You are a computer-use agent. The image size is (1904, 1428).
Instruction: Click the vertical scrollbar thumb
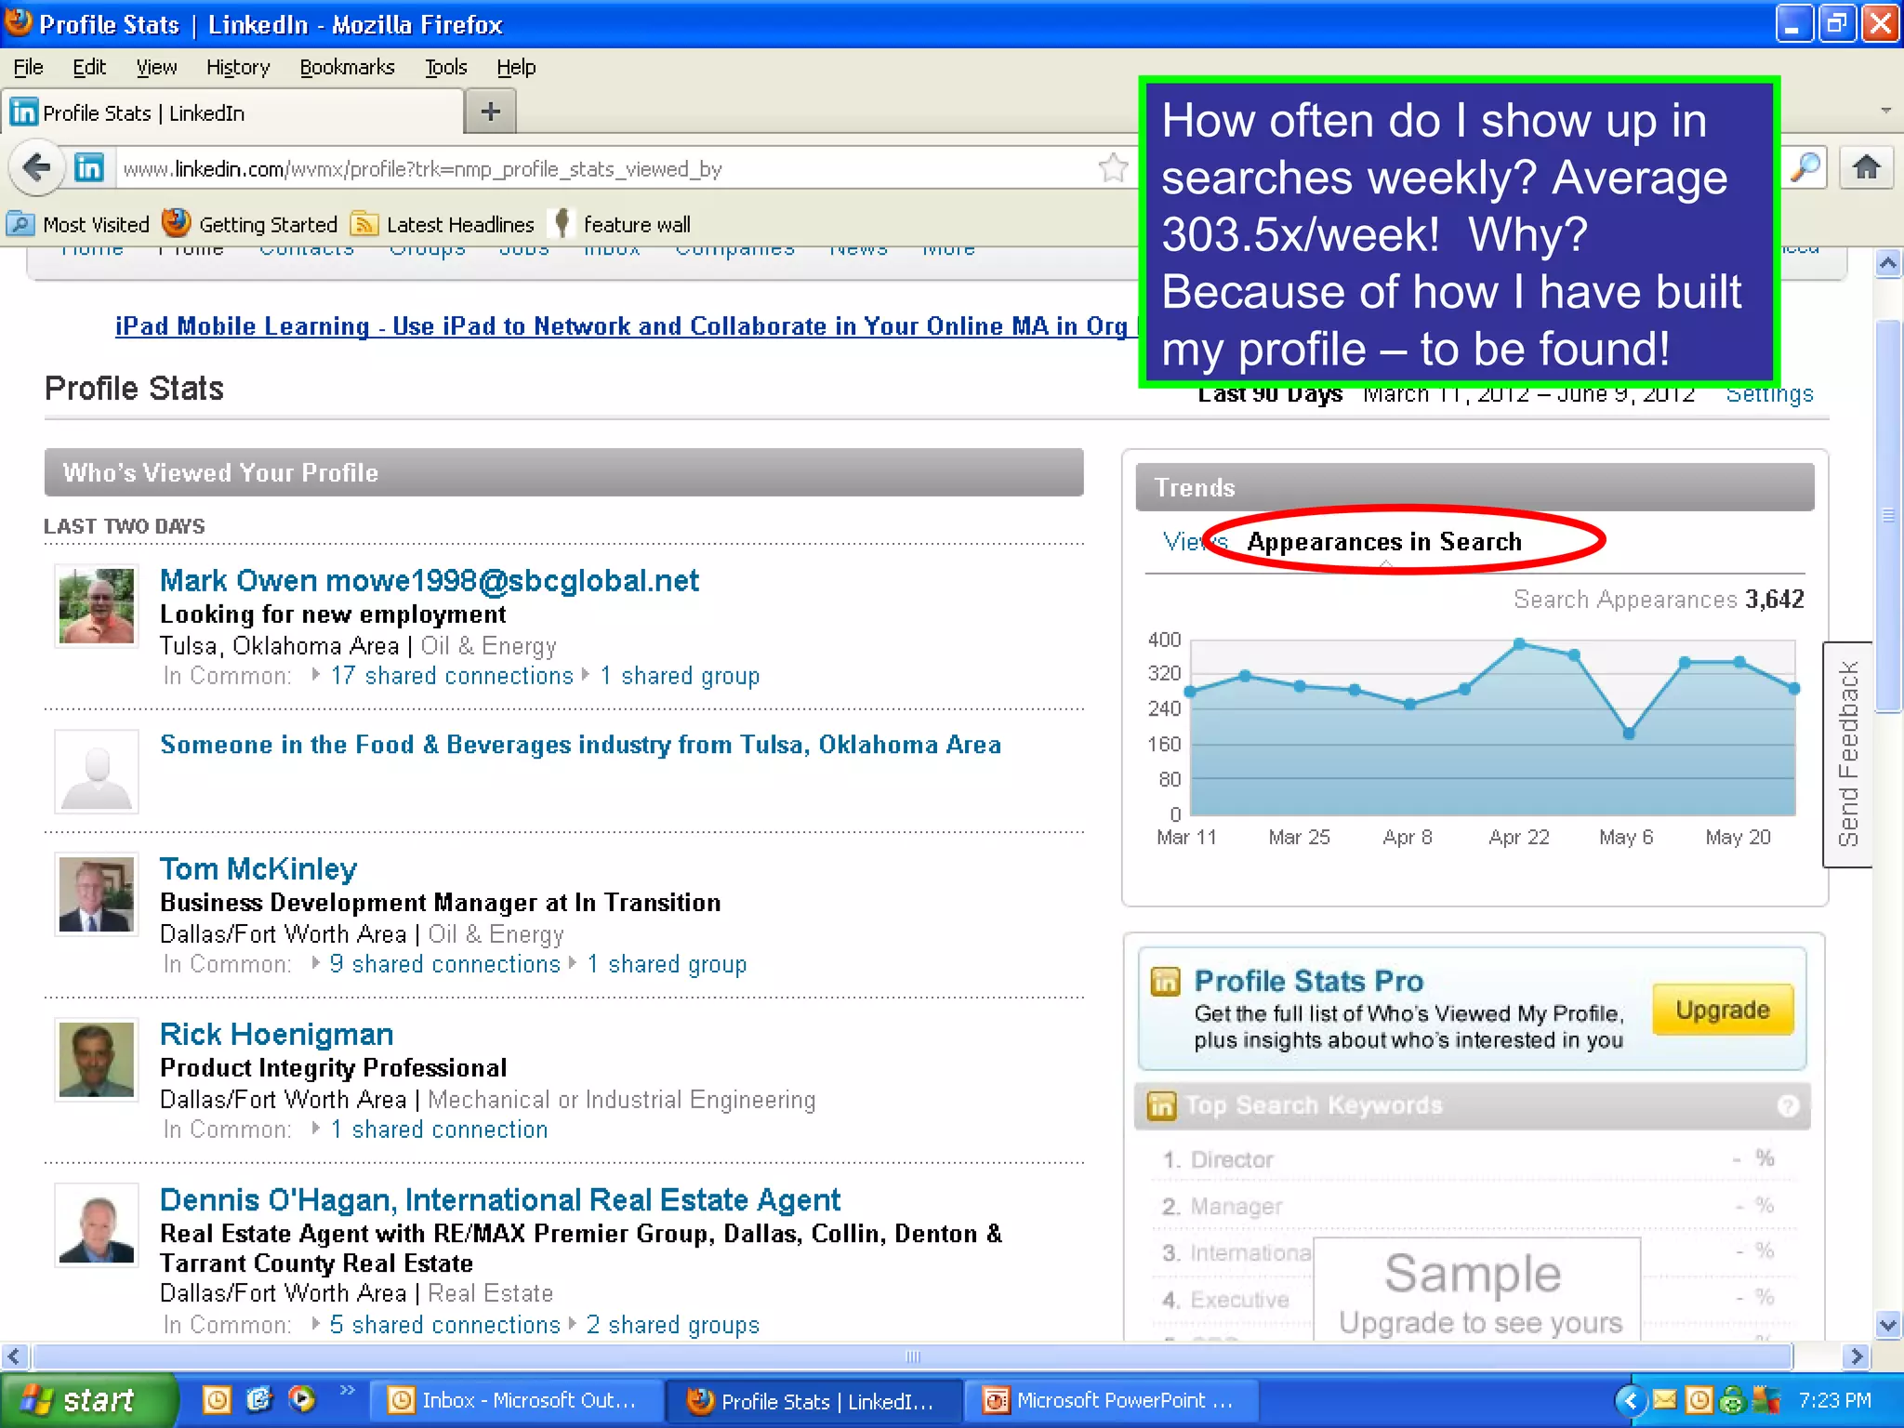pyautogui.click(x=1887, y=516)
